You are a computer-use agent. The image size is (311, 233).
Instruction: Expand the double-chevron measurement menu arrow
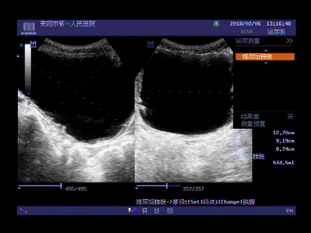[289, 41]
